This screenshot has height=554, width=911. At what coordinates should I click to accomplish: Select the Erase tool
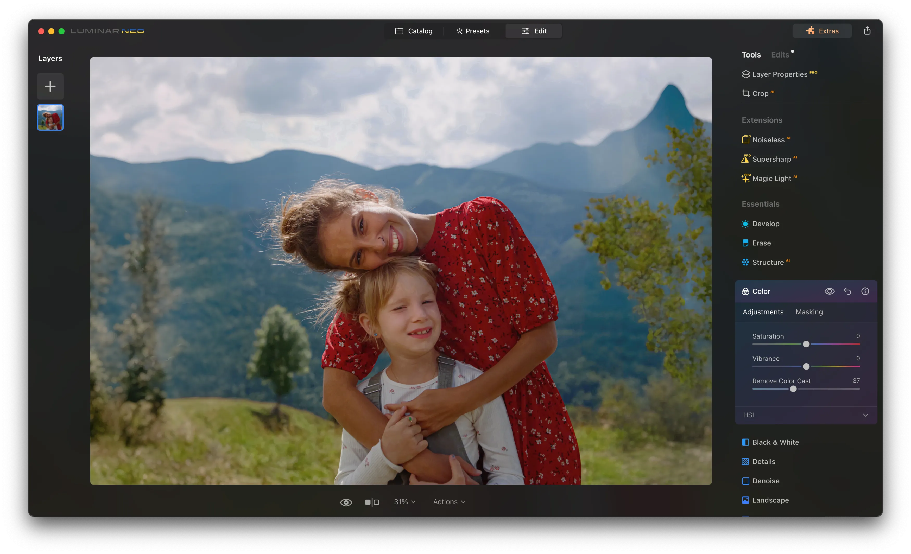click(x=761, y=243)
